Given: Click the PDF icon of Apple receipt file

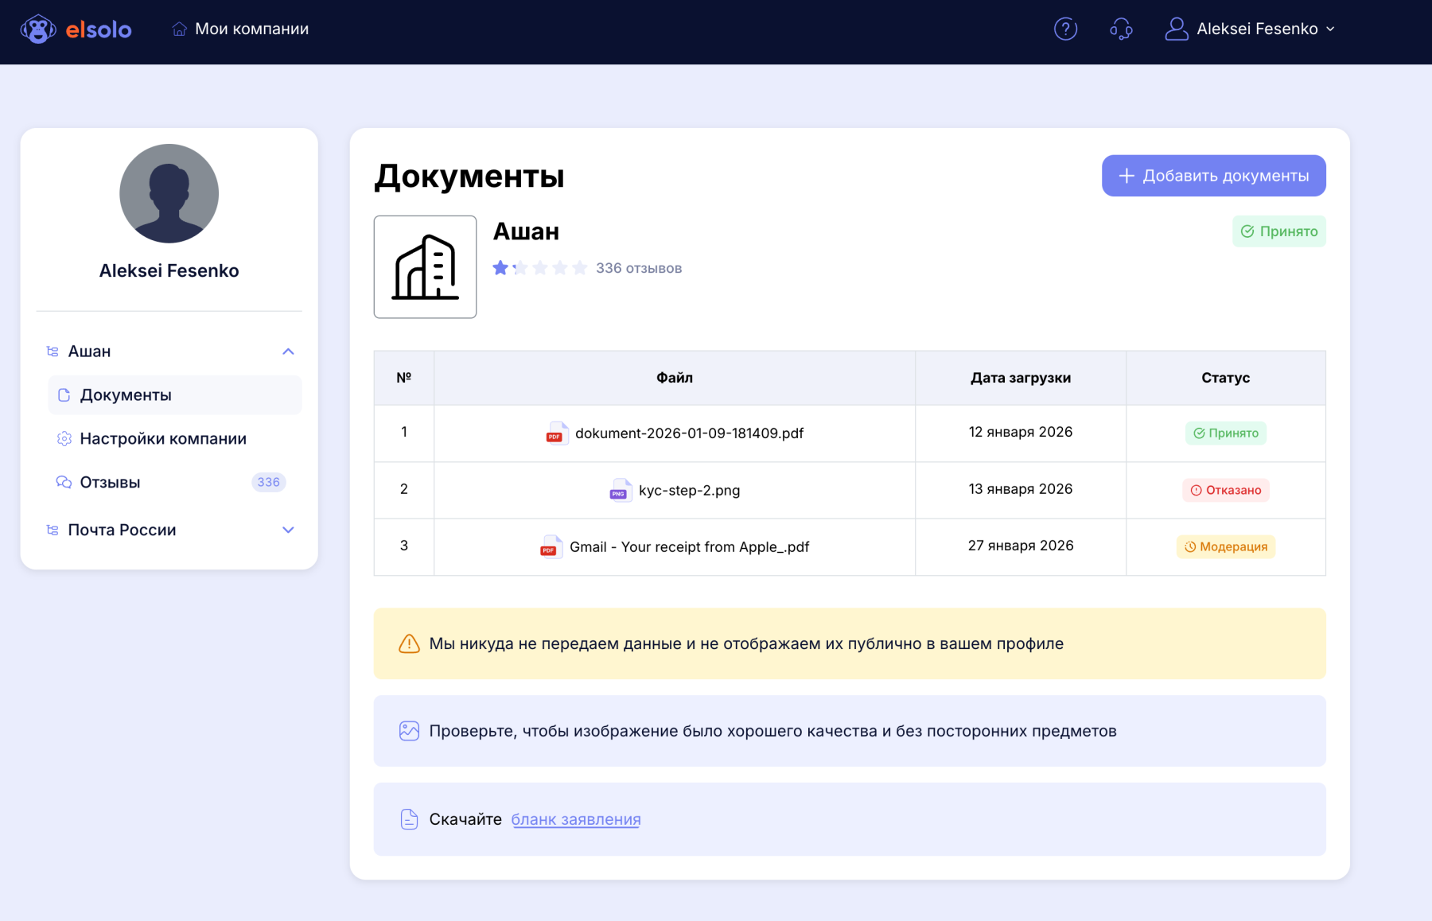Looking at the screenshot, I should click(550, 547).
